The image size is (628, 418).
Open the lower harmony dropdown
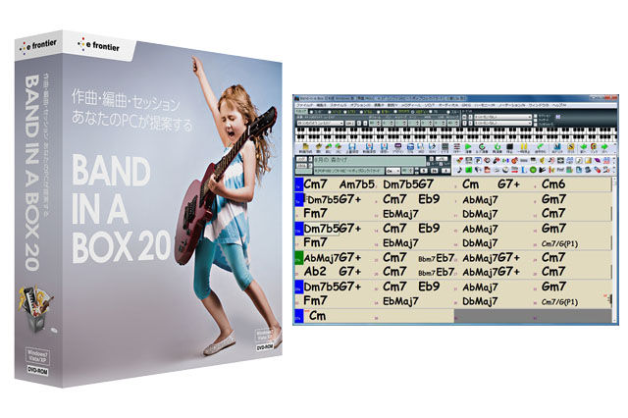(x=502, y=124)
